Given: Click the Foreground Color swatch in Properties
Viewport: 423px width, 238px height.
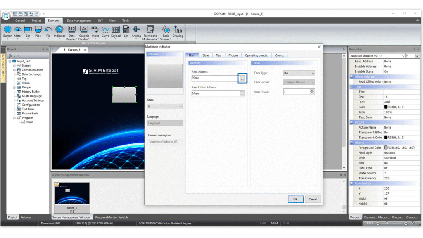Looking at the screenshot, I should [386, 148].
